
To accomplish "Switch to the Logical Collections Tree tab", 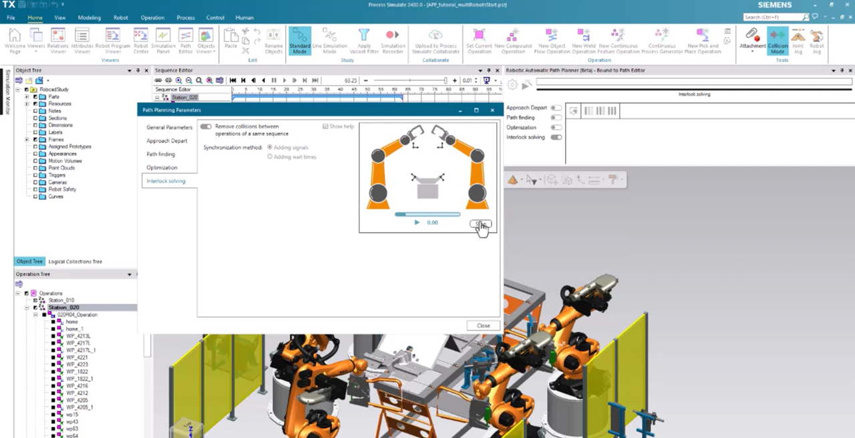I will click(x=75, y=261).
